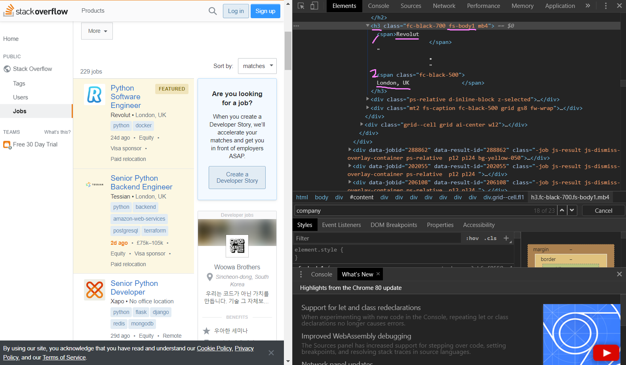
Task: Open the drawer Console tab
Action: tap(322, 274)
